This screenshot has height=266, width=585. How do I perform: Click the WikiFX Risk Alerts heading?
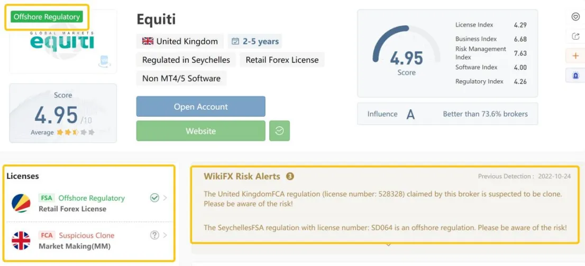[x=242, y=176]
